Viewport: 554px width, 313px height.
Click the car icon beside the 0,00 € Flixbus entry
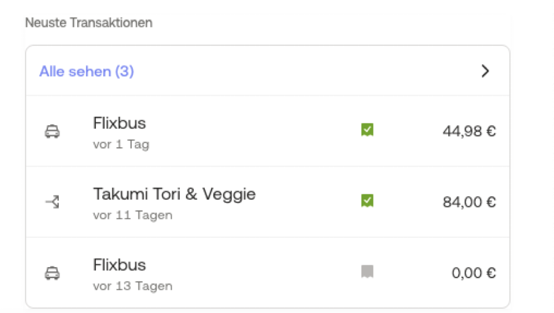[53, 273]
